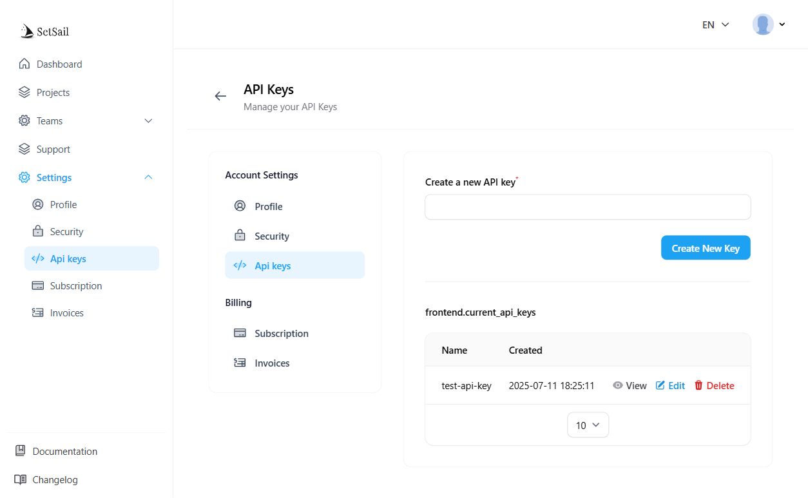Click the Documentation book icon

tap(21, 451)
